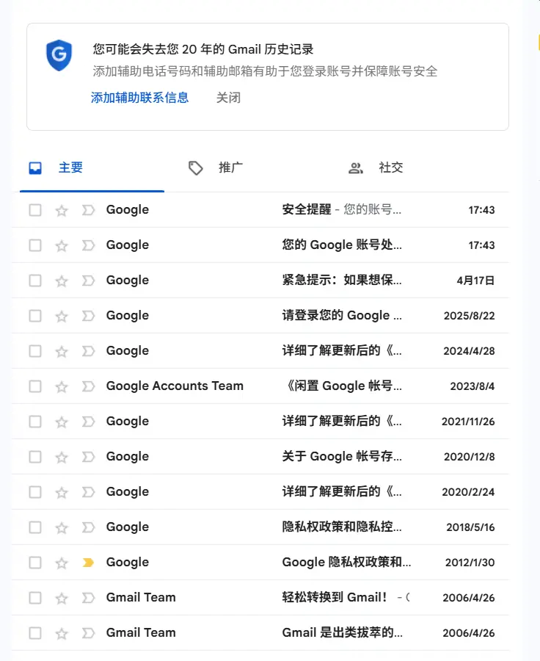Select checkbox for 安全提醒 email

pyautogui.click(x=35, y=210)
